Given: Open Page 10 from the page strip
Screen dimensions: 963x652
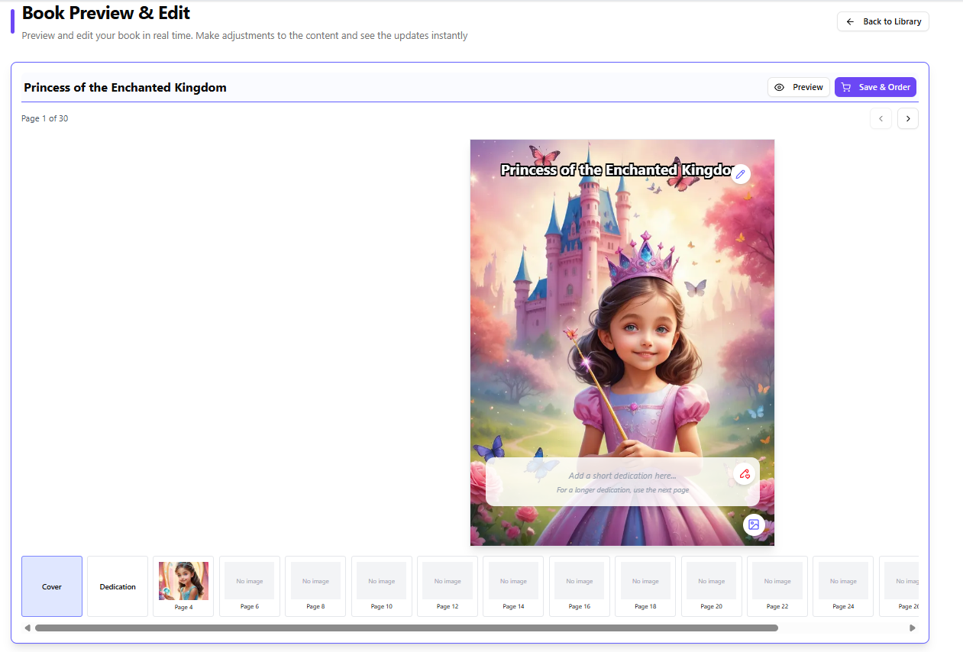Looking at the screenshot, I should coord(381,586).
